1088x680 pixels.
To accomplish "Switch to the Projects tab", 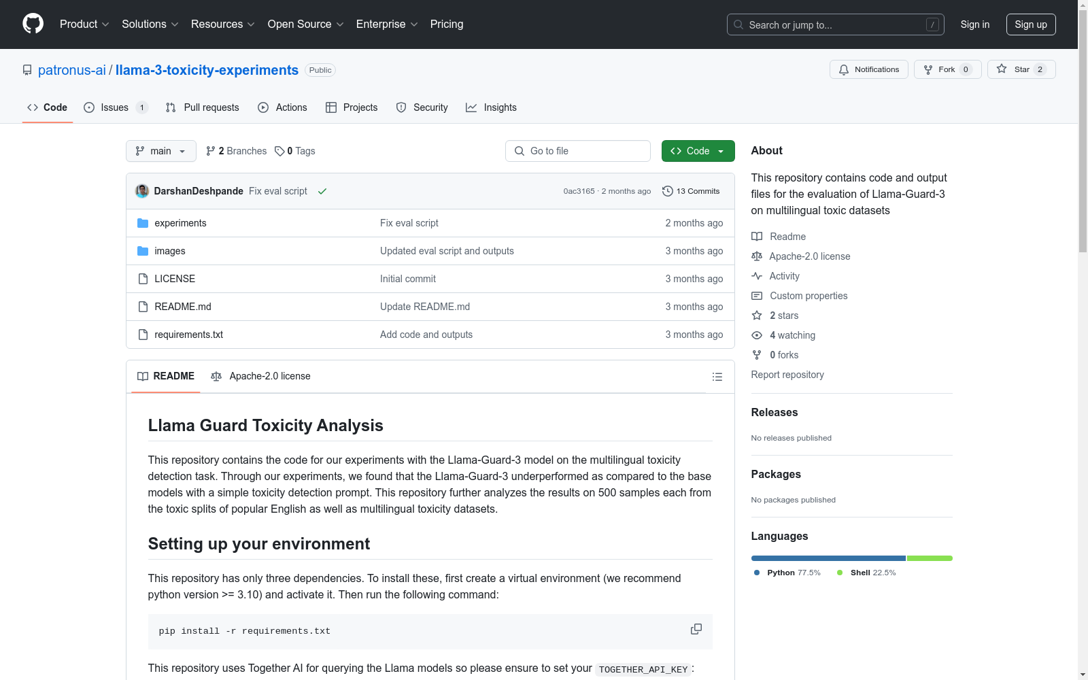I will [352, 107].
